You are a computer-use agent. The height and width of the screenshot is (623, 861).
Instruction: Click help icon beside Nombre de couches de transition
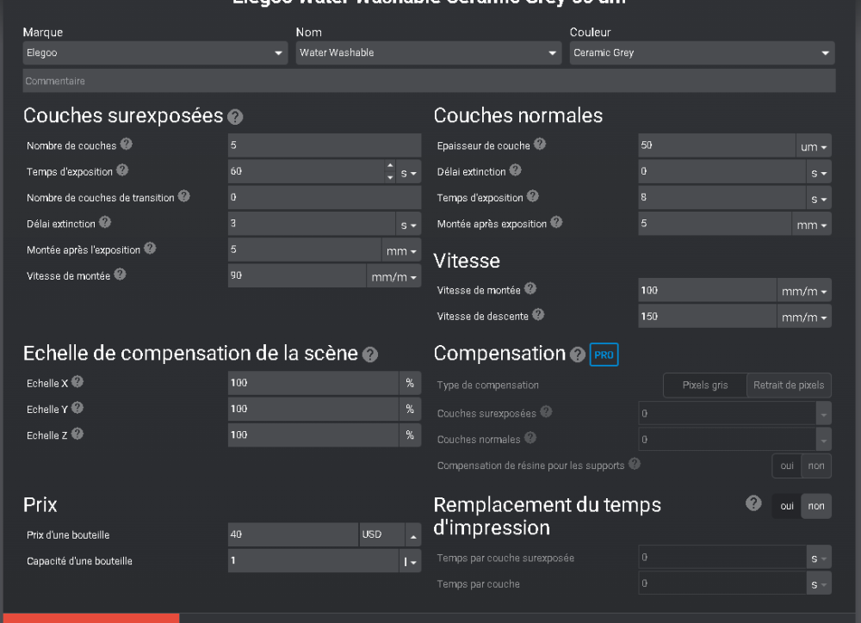point(183,197)
